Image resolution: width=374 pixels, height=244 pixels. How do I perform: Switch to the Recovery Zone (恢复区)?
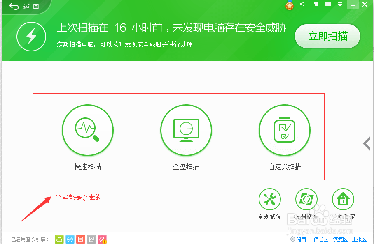[341, 239]
